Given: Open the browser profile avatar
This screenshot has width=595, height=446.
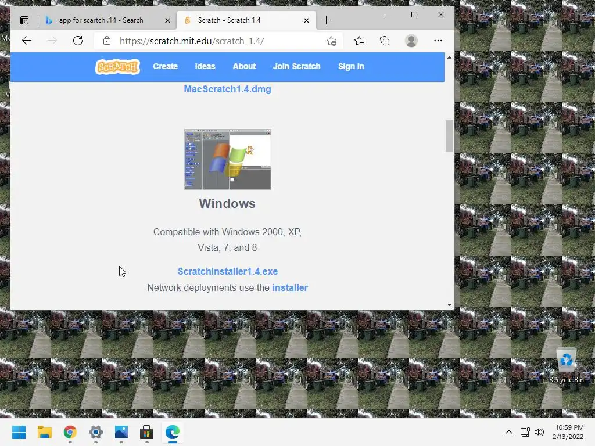Looking at the screenshot, I should click(x=411, y=41).
